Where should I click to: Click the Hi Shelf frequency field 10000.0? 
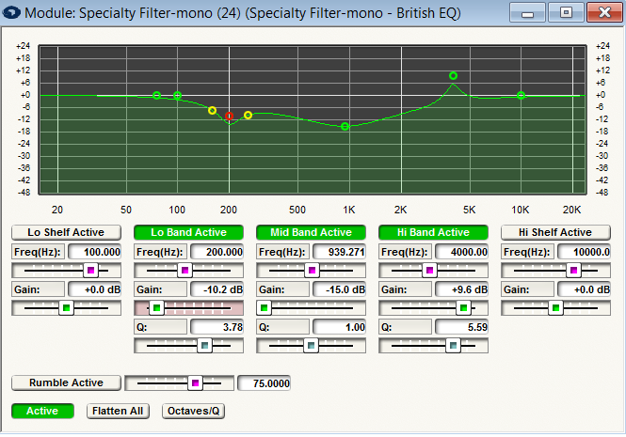[584, 252]
